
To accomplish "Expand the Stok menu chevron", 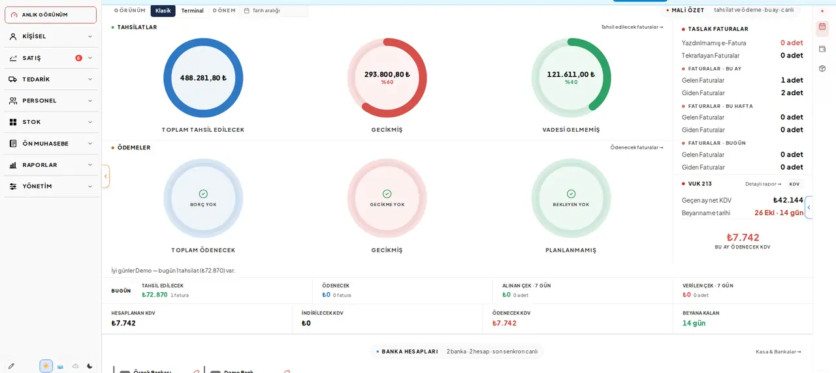I will (x=90, y=122).
